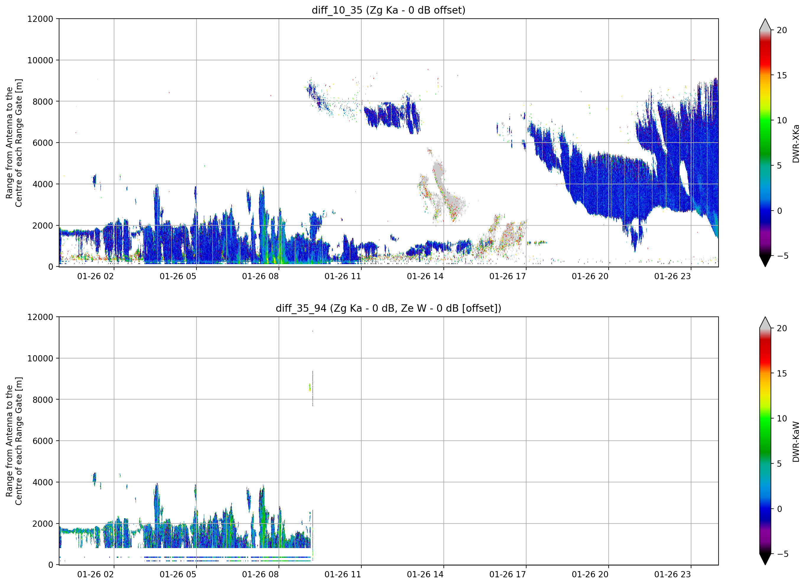Click top plot y-axis tick 10000
The height and width of the screenshot is (585, 806).
click(40, 60)
